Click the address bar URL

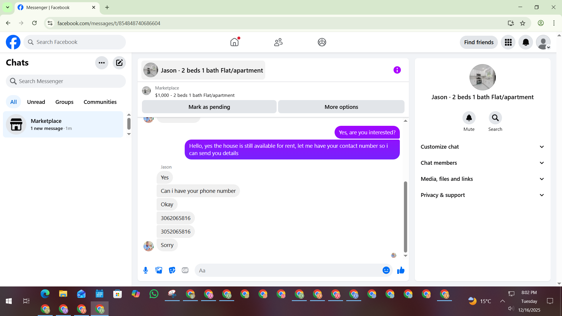[x=109, y=23]
